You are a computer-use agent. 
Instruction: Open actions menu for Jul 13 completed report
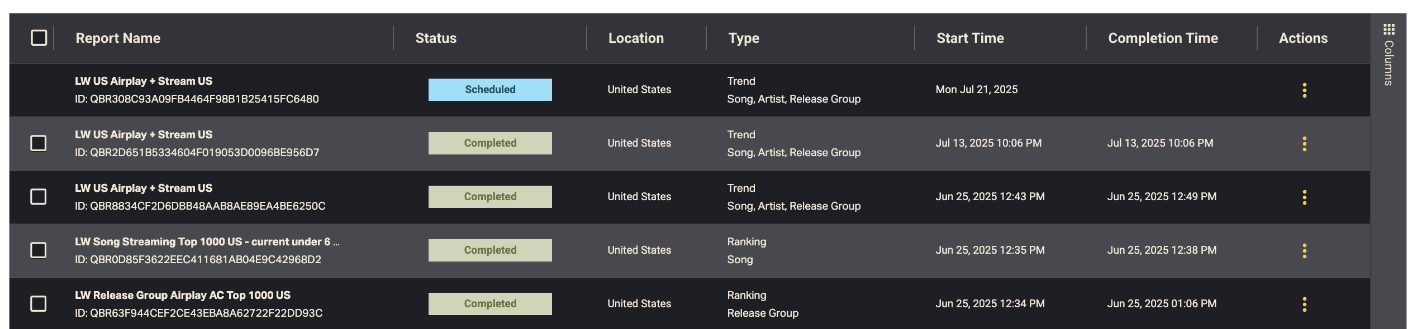pyautogui.click(x=1304, y=143)
